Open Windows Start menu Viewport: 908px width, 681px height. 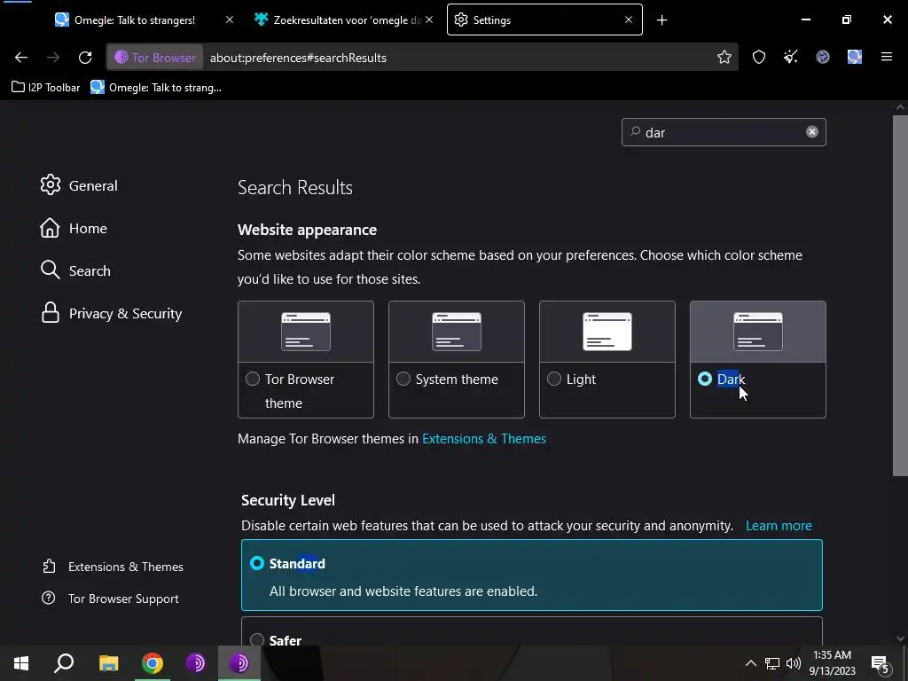tap(21, 663)
